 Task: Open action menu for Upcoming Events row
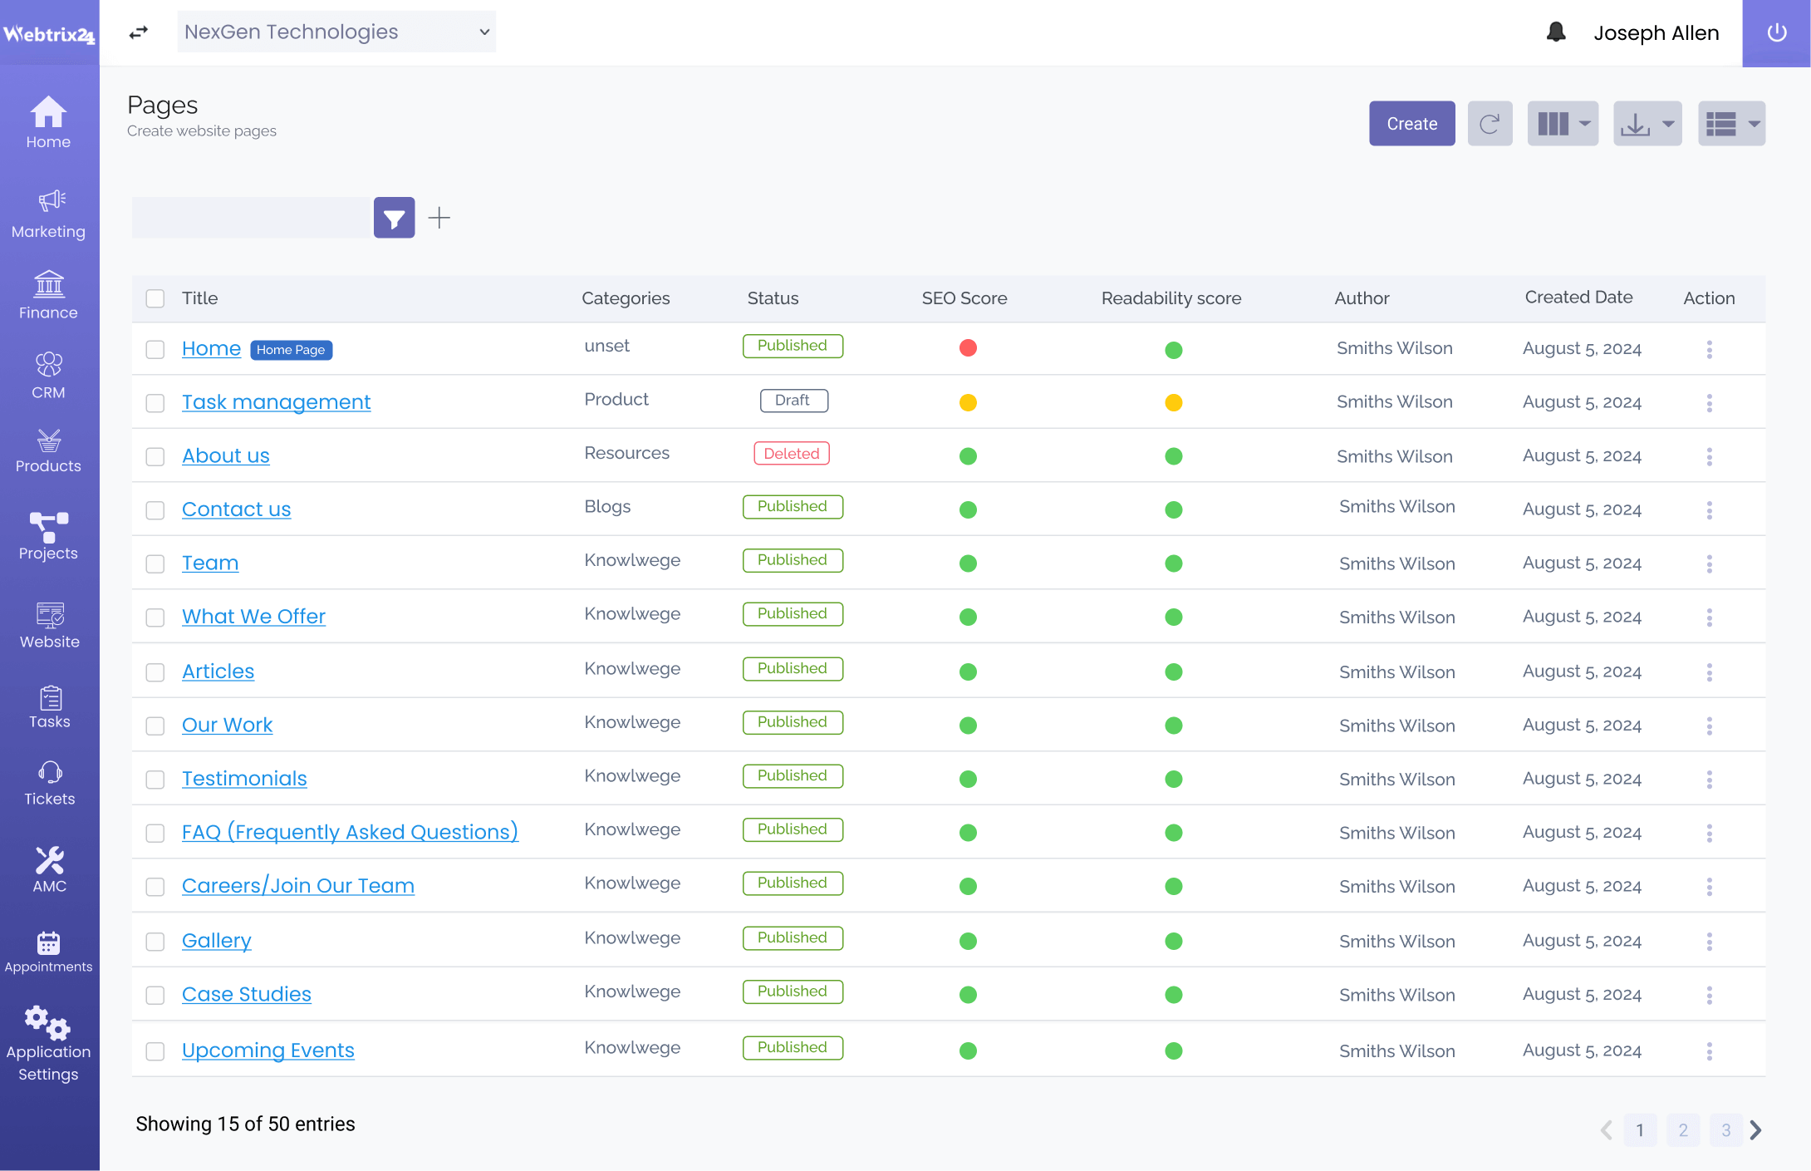[1709, 1051]
